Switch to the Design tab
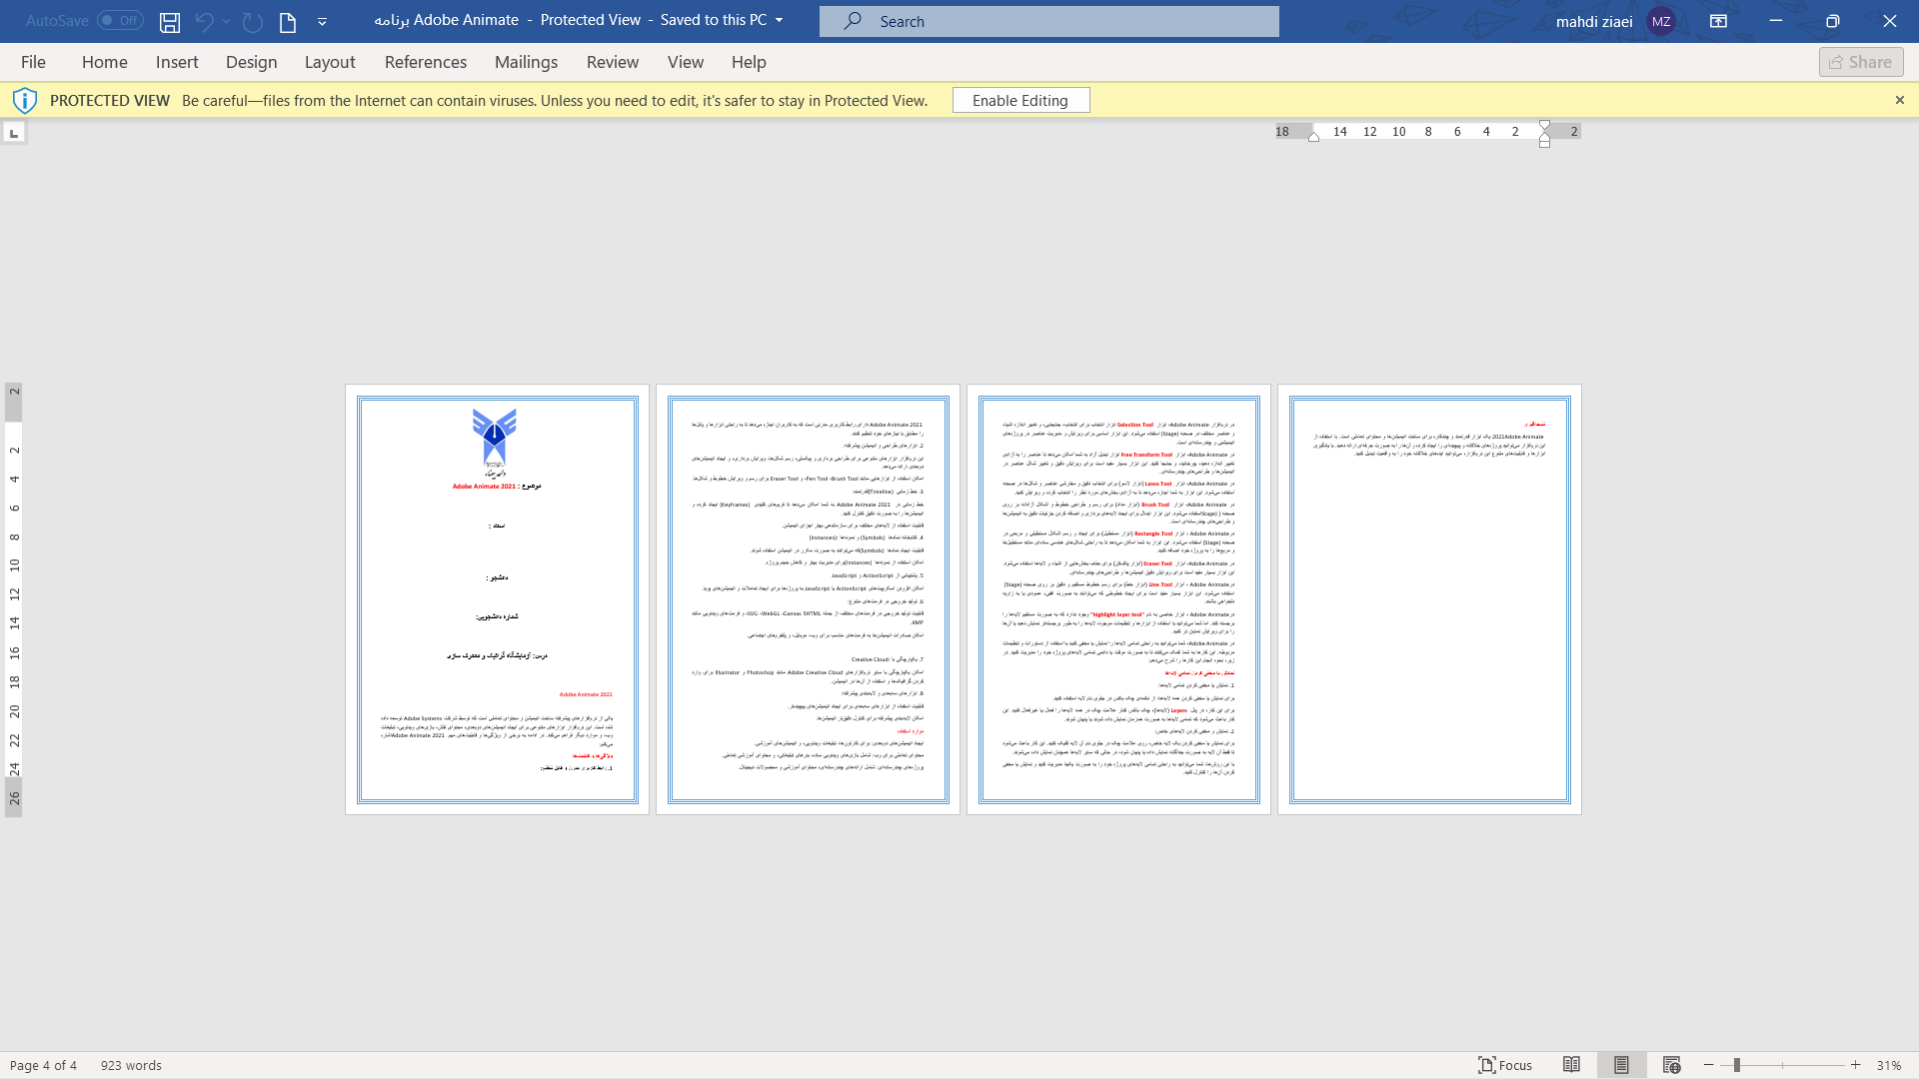Screen dimensions: 1919x1079 pyautogui.click(x=252, y=62)
